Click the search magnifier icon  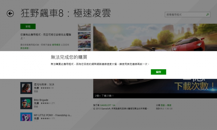[207, 14]
